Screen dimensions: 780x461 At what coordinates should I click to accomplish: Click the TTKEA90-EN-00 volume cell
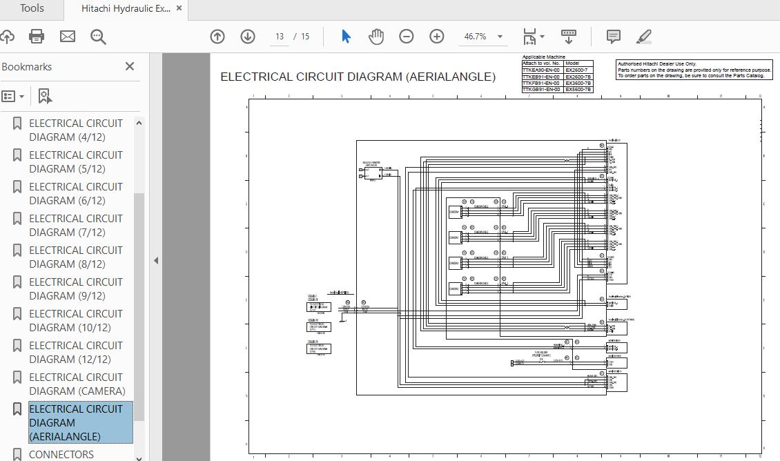pos(543,70)
